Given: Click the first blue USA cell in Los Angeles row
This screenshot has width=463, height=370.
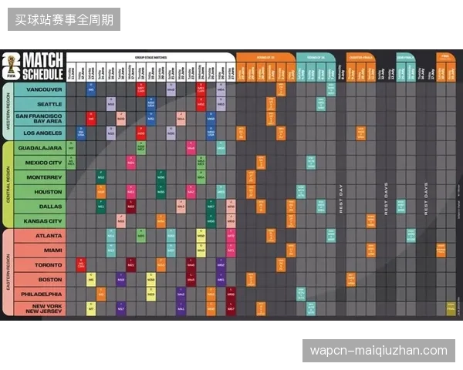Looking at the screenshot, I should click(x=81, y=133).
